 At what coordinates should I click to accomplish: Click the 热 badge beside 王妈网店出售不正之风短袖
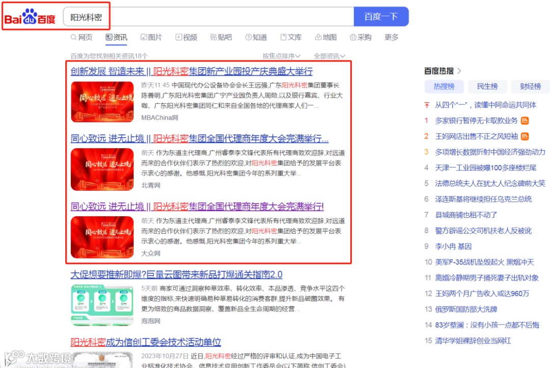pyautogui.click(x=525, y=136)
